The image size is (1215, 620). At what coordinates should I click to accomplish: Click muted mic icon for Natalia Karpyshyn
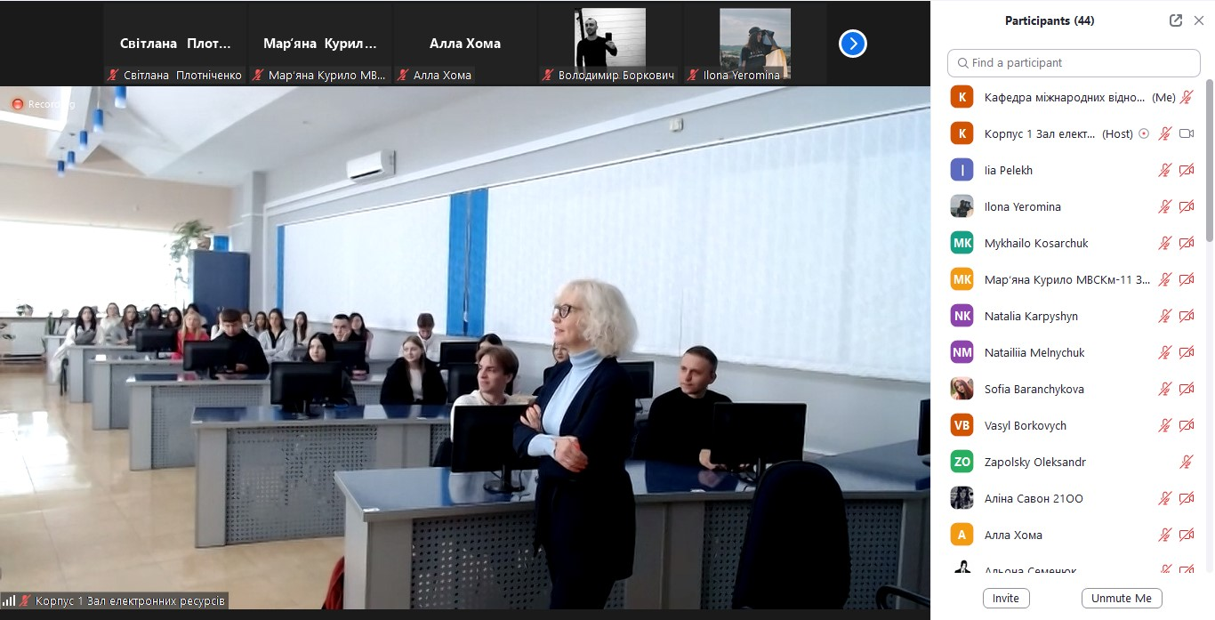[1165, 316]
